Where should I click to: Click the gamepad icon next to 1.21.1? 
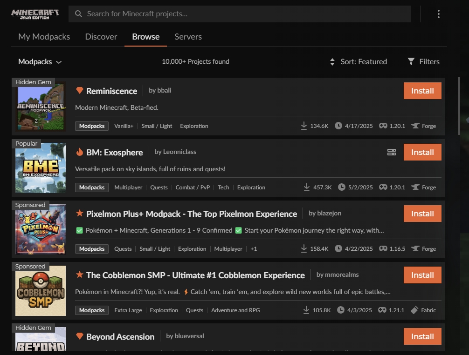[382, 310]
